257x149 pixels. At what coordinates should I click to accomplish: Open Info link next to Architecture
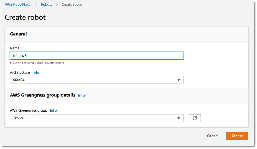click(36, 73)
